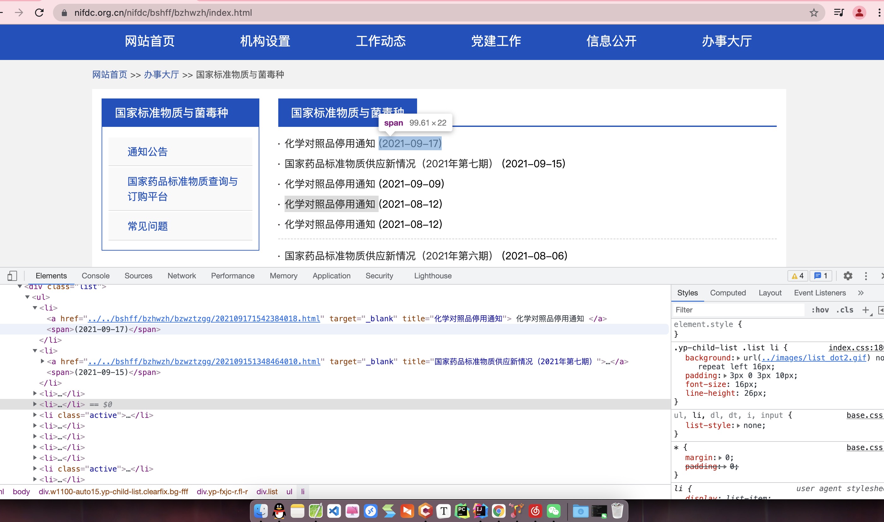Open DevTools settings gear icon
Image resolution: width=884 pixels, height=522 pixels.
848,276
